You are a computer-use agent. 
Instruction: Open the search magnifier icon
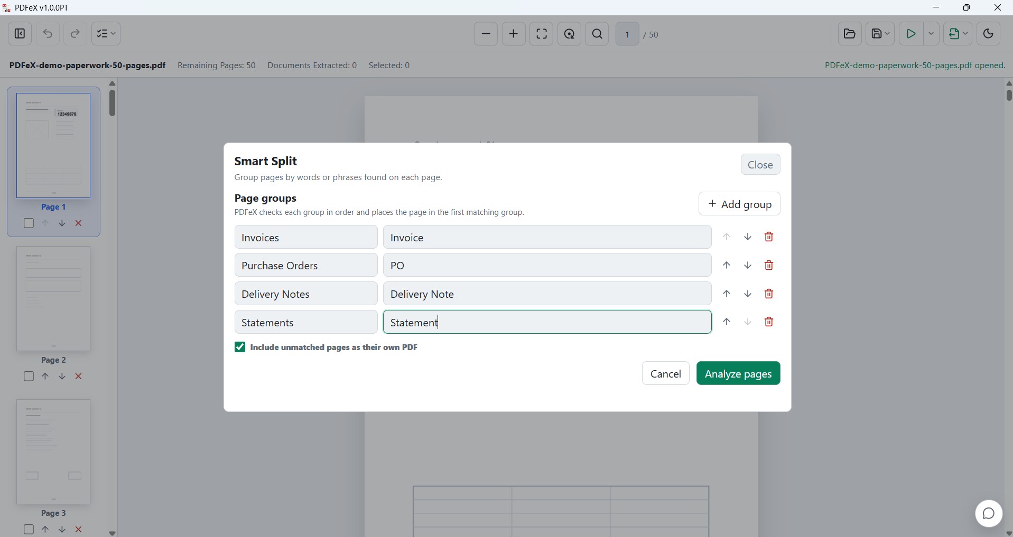(598, 34)
